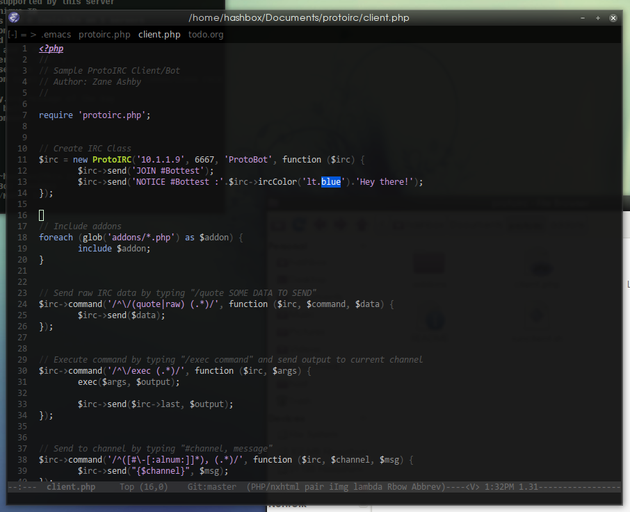Click 'Top' position indicator in mode line
Image resolution: width=630 pixels, height=512 pixels.
click(x=127, y=487)
